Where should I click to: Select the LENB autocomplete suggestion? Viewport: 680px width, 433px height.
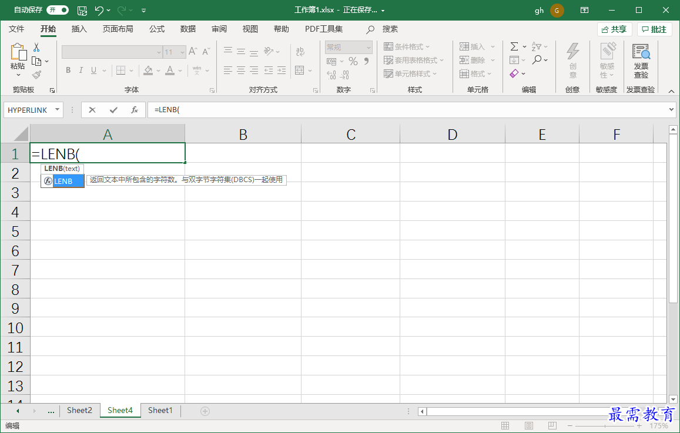[x=63, y=181]
